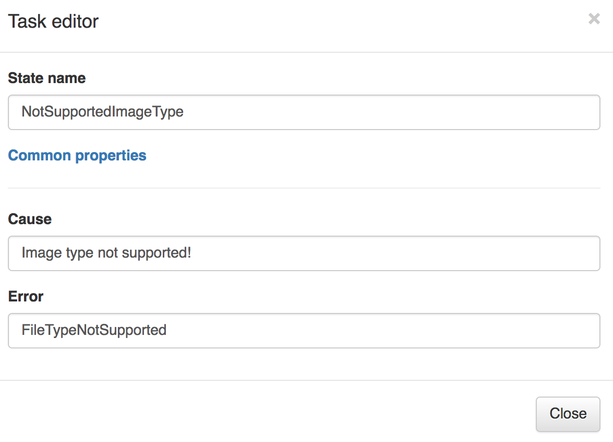Focus the State name input field
This screenshot has width=613, height=442.
[x=304, y=112]
